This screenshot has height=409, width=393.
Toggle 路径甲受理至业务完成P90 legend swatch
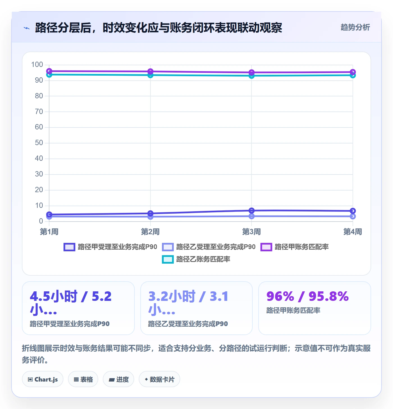69,247
